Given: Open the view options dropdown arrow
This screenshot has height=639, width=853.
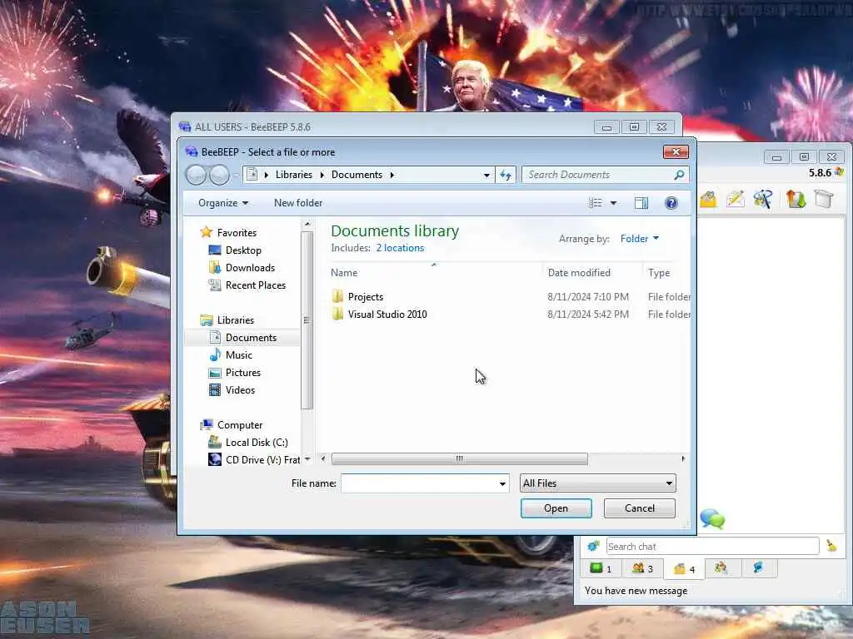Looking at the screenshot, I should pos(613,203).
